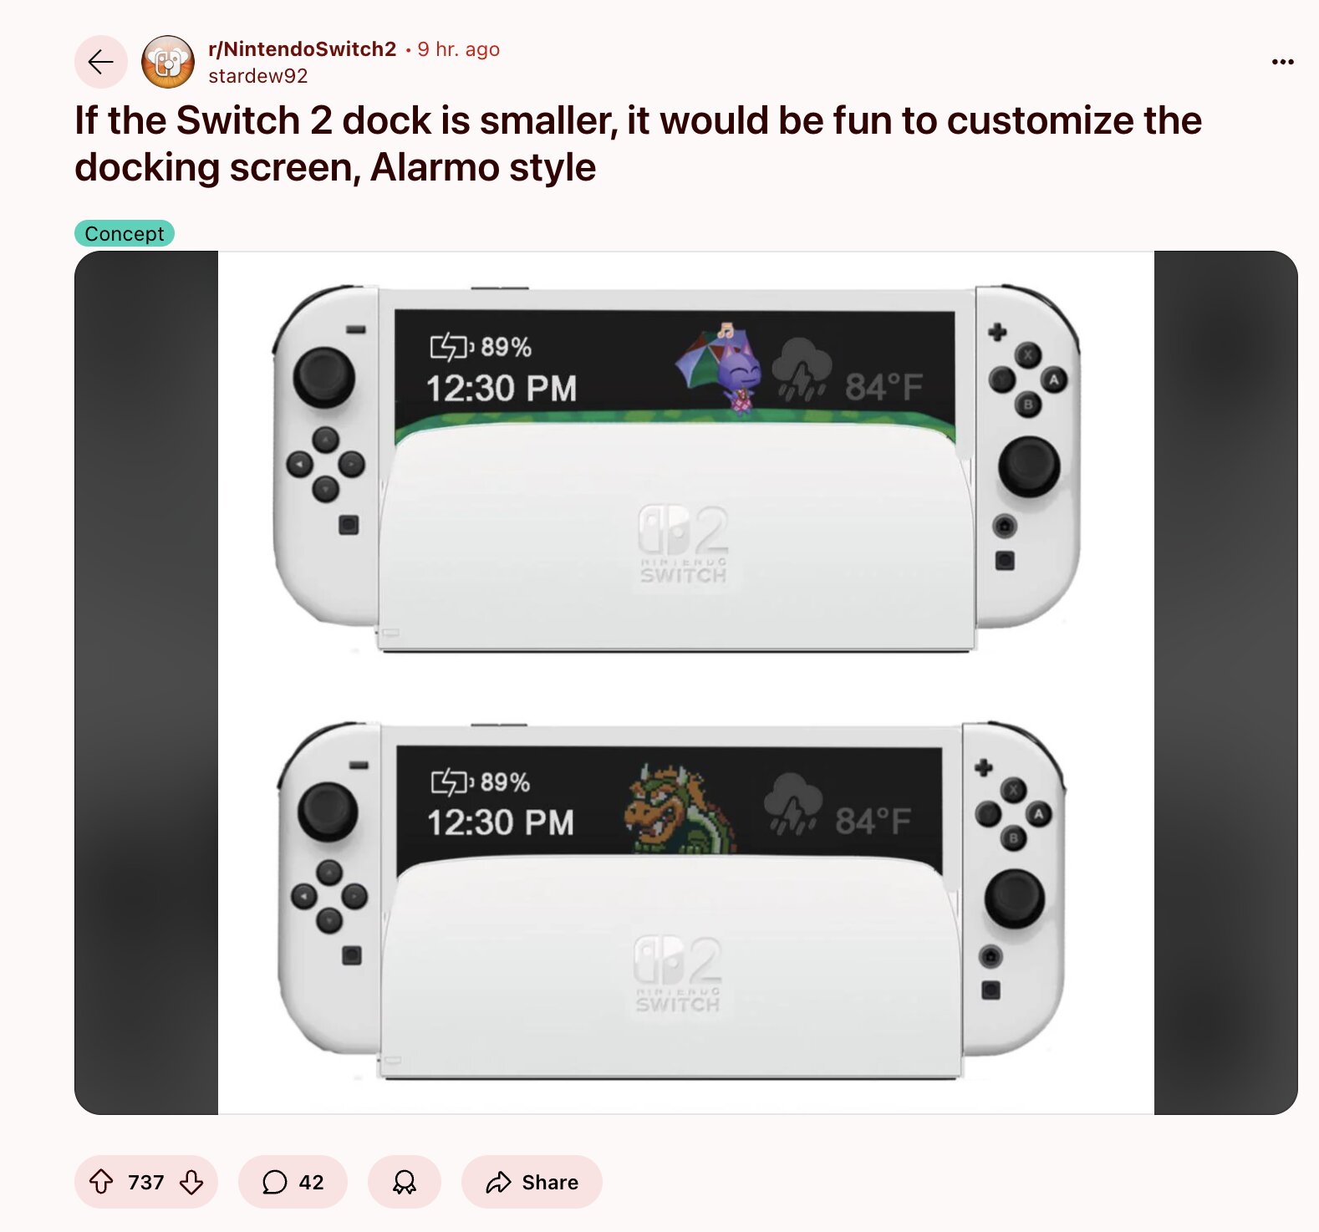Click the share arrow icon
The width and height of the screenshot is (1319, 1232).
(499, 1182)
